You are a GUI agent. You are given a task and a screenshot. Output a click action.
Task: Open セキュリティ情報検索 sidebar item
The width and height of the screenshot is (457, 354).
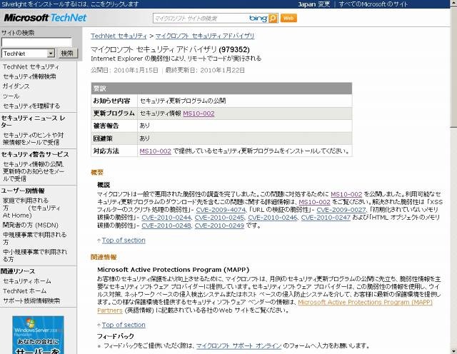(29, 76)
